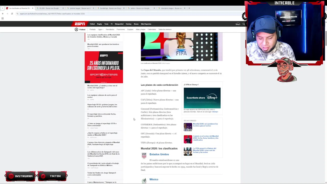Switch to the champions league search tab
This screenshot has width=327, height=184.
(172, 8)
